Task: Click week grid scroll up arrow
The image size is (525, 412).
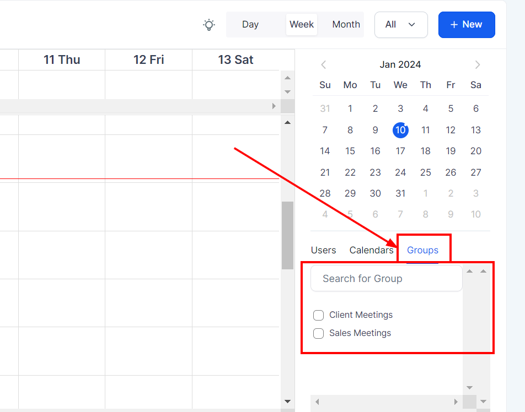Action: click(x=287, y=122)
